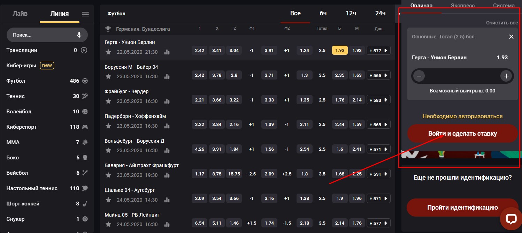Open the live chat support bubble
Viewport: 522px width, 233px height.
coord(511,219)
